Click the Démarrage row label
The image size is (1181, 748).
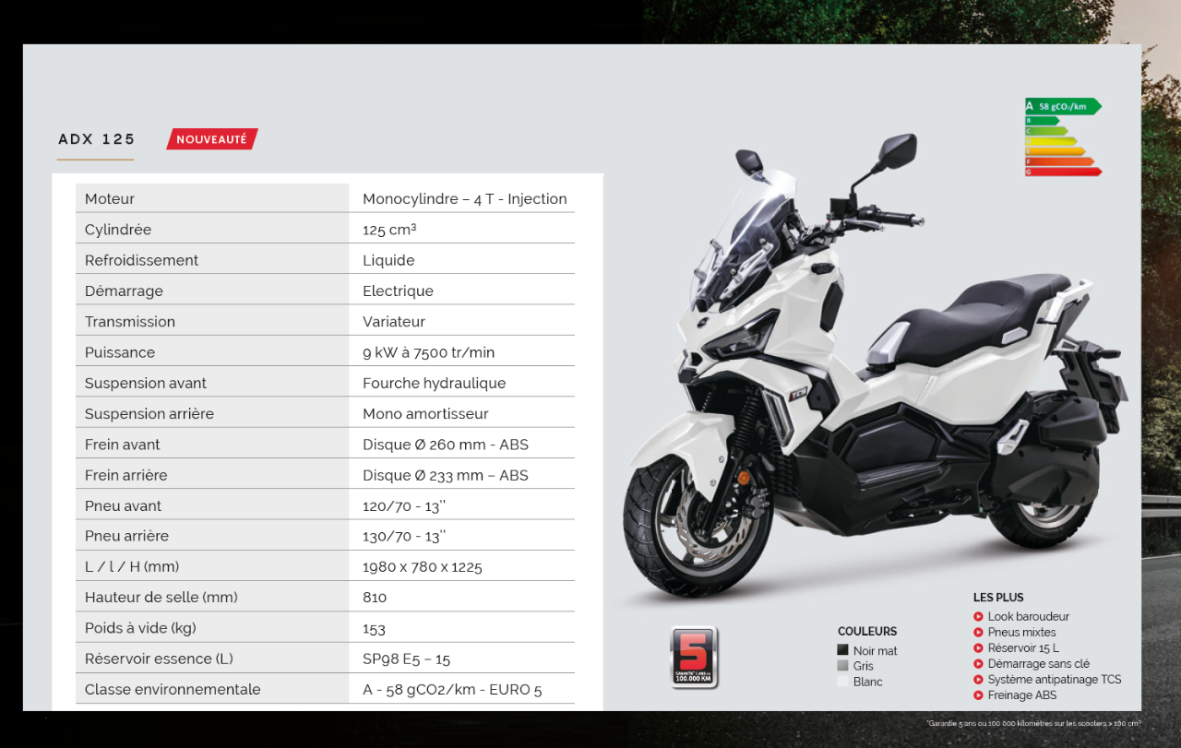coord(124,291)
